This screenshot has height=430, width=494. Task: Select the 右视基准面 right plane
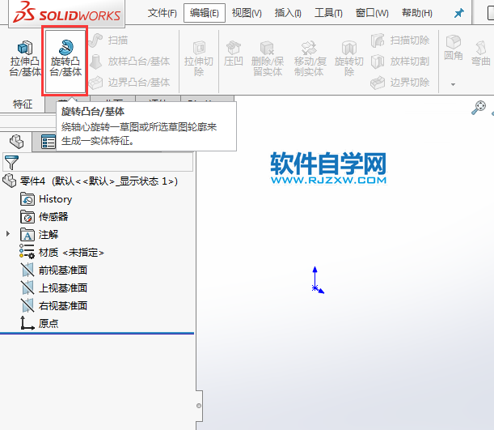coord(53,305)
